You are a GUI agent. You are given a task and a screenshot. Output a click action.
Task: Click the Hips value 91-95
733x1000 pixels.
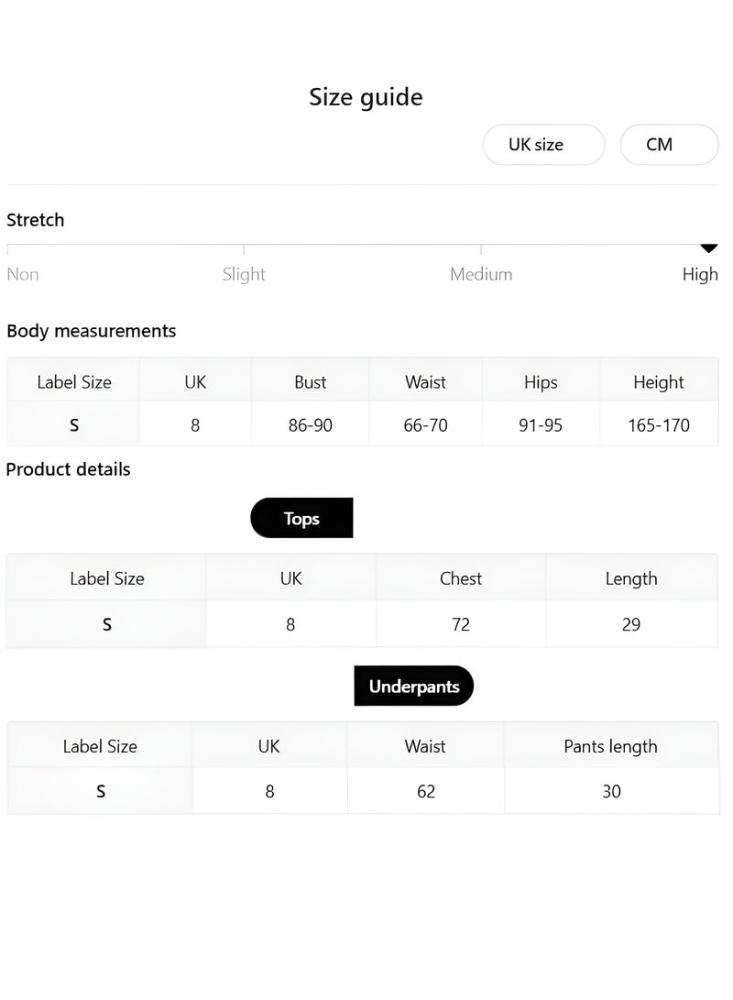[541, 425]
